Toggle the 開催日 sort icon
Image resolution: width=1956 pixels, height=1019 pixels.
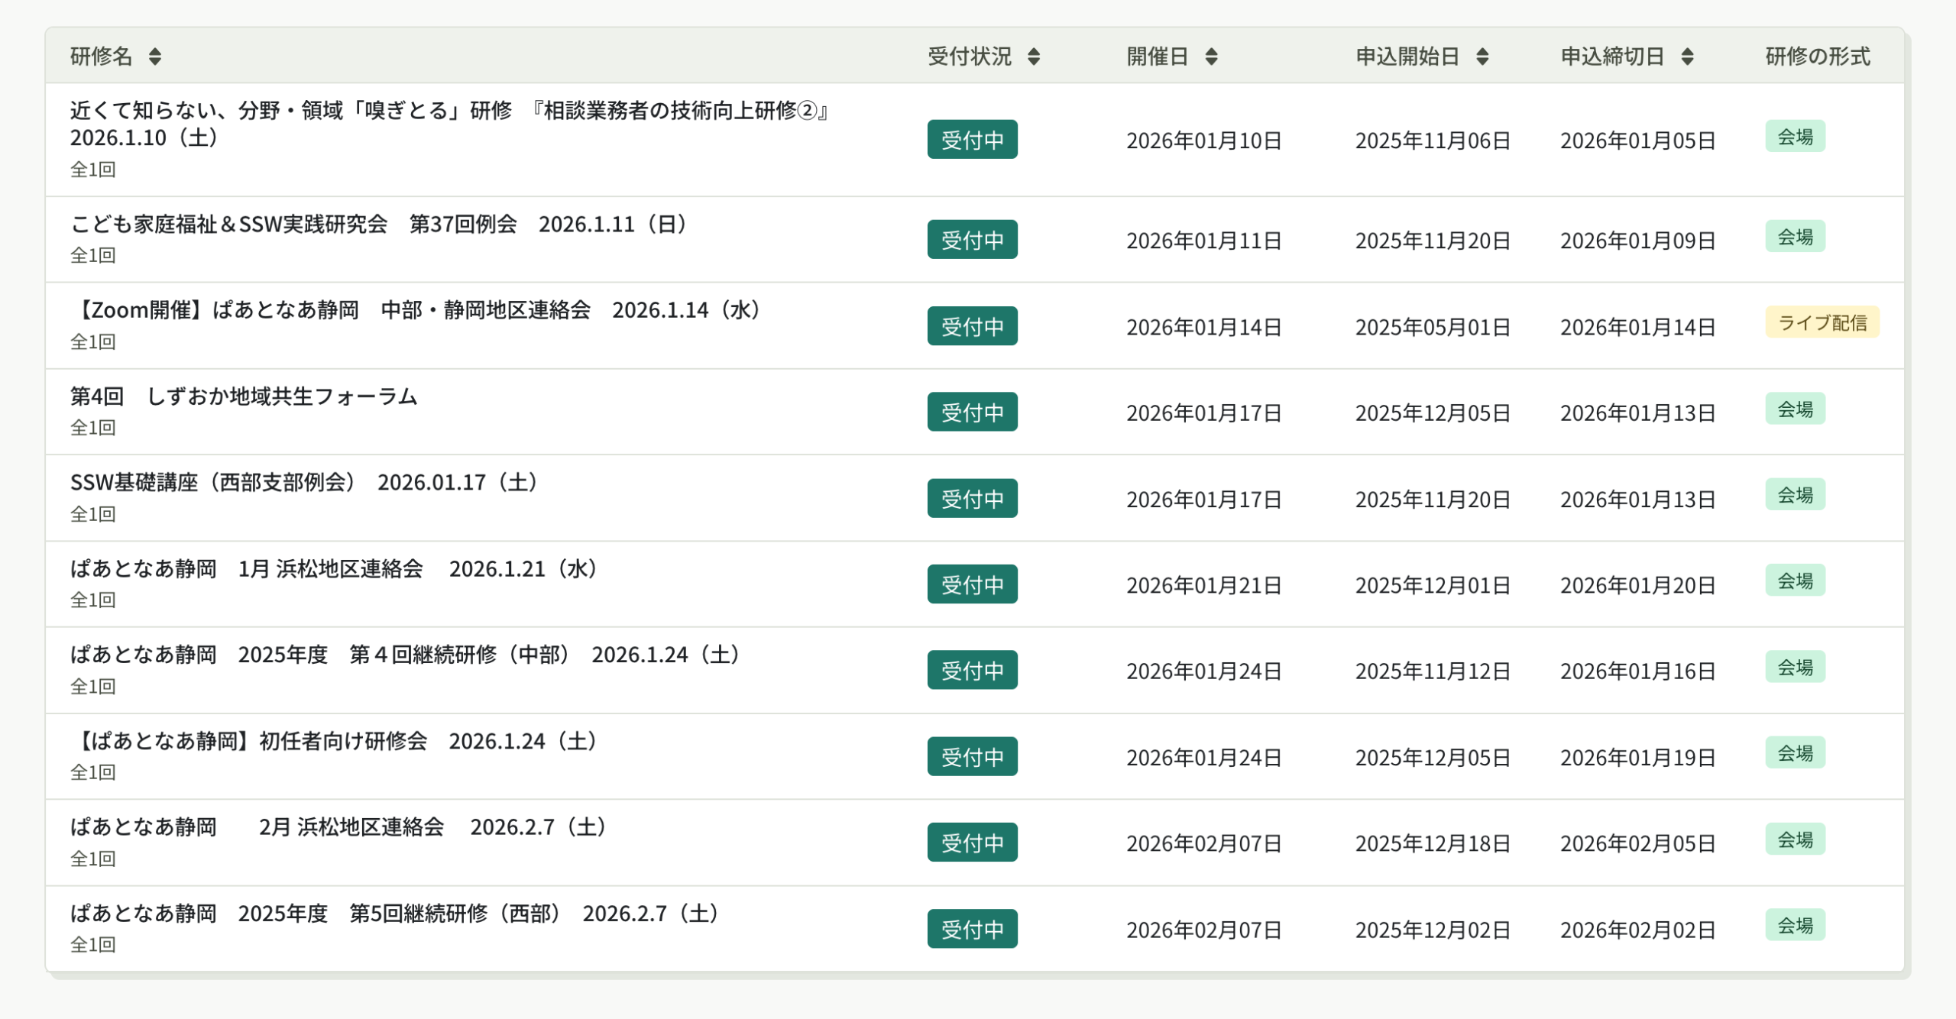point(1211,57)
